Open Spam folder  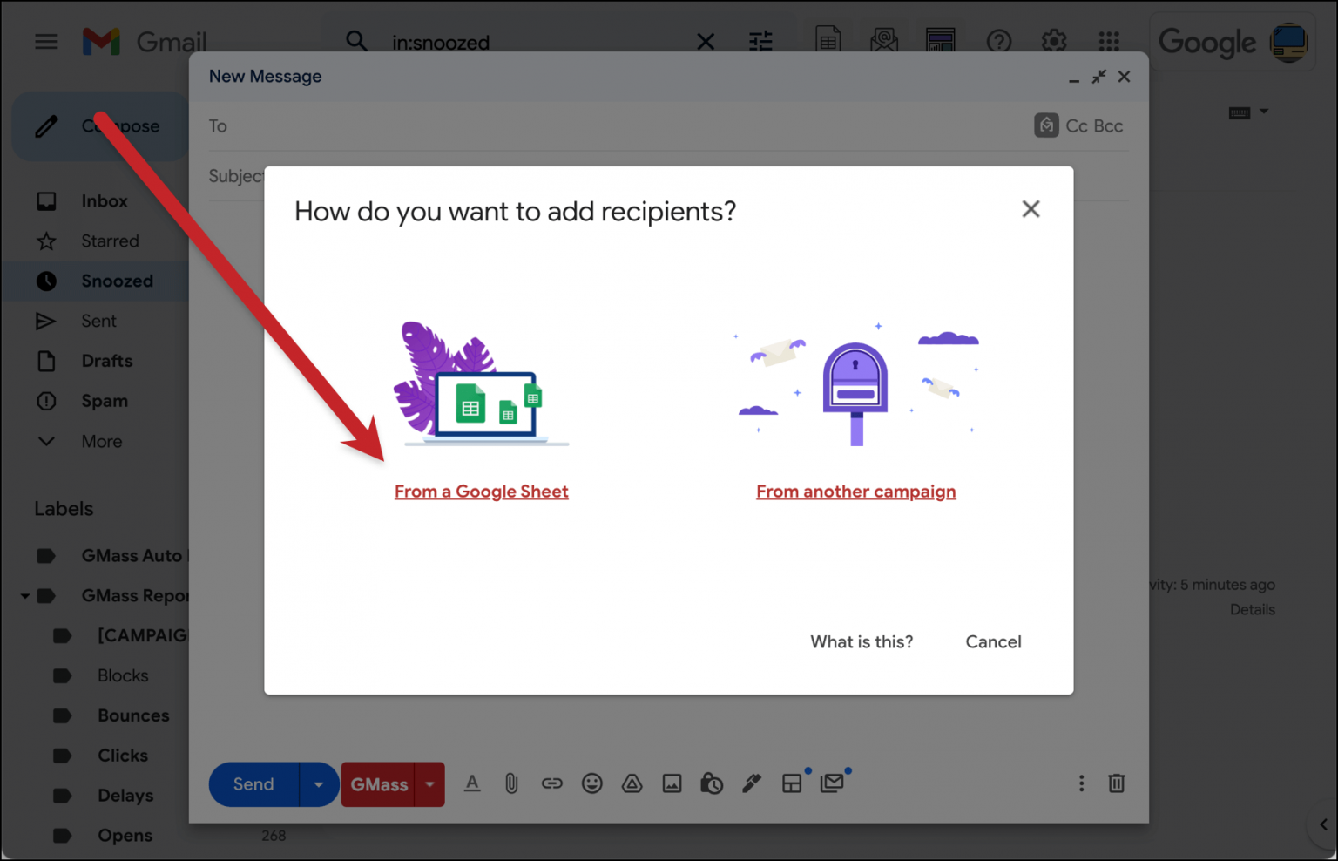click(105, 401)
